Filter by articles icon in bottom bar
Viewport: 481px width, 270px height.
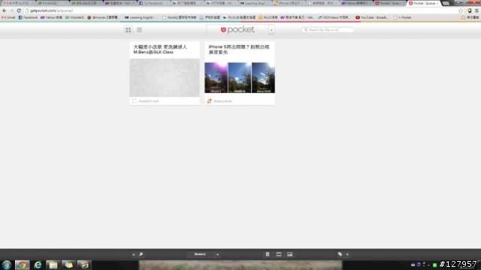point(268,254)
